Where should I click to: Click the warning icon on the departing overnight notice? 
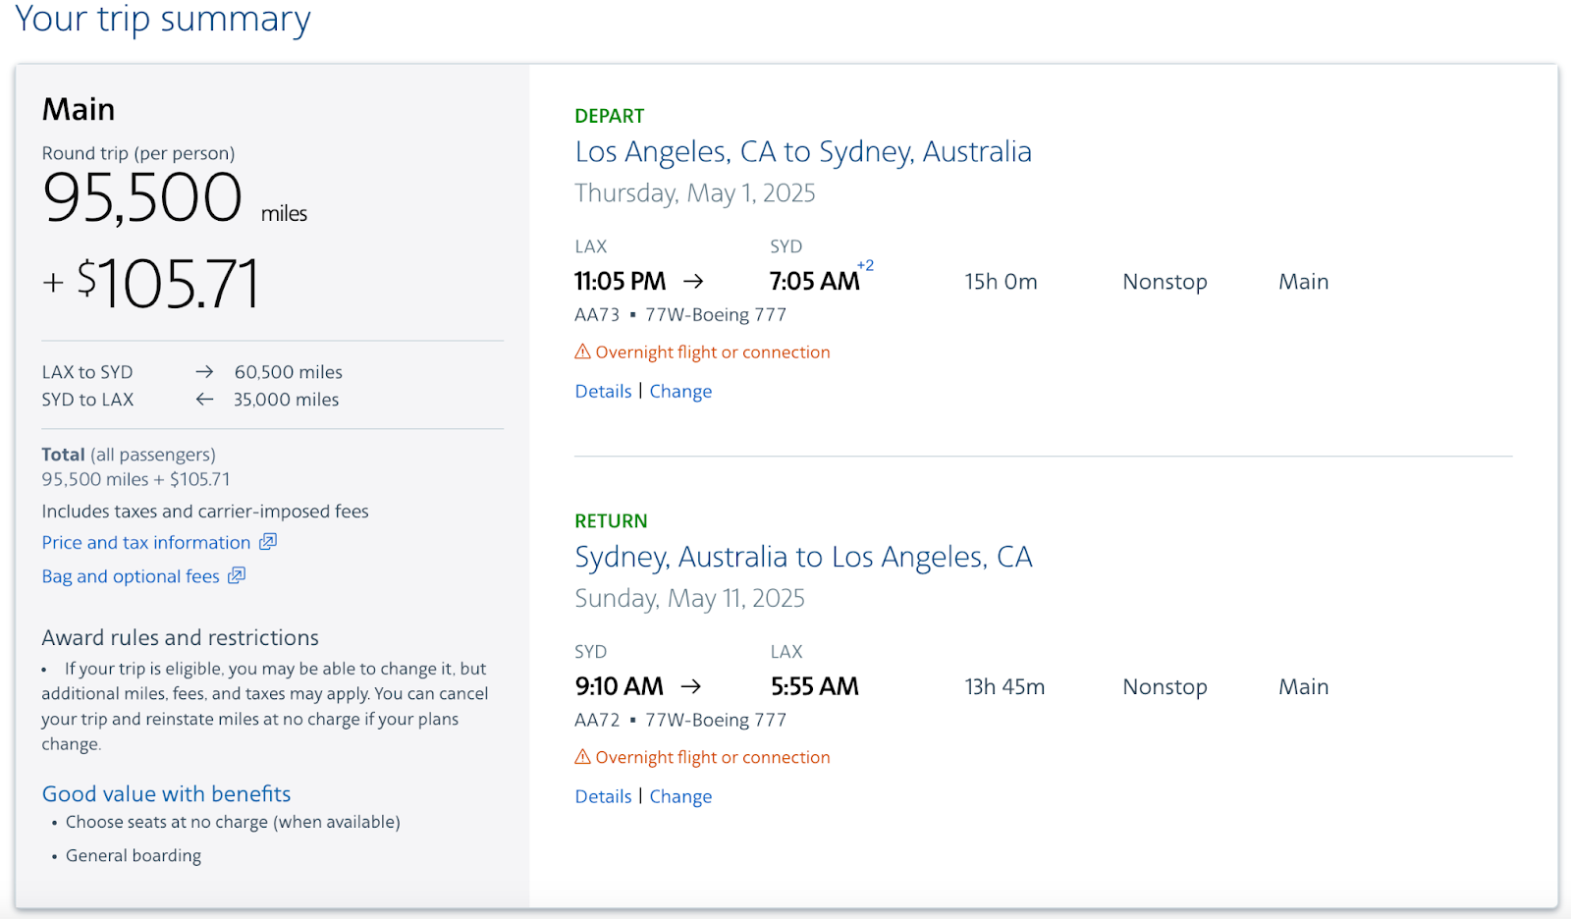point(582,351)
